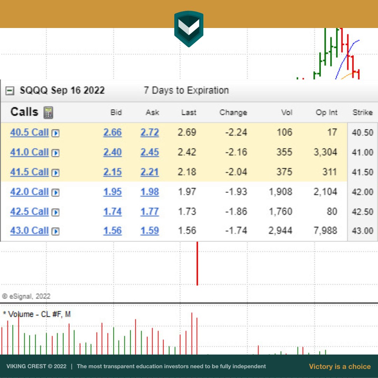Click the Vol column header
This screenshot has height=378, width=378.
point(287,112)
